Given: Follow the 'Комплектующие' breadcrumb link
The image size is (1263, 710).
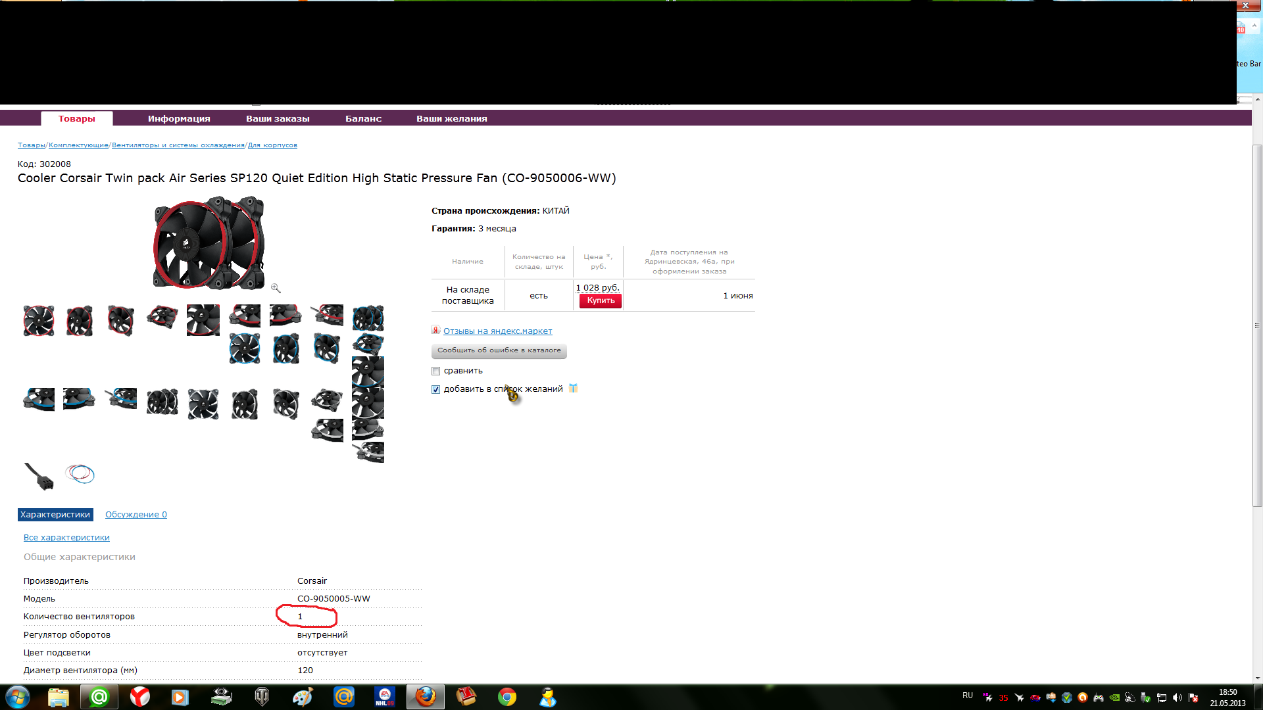Looking at the screenshot, I should [x=78, y=145].
